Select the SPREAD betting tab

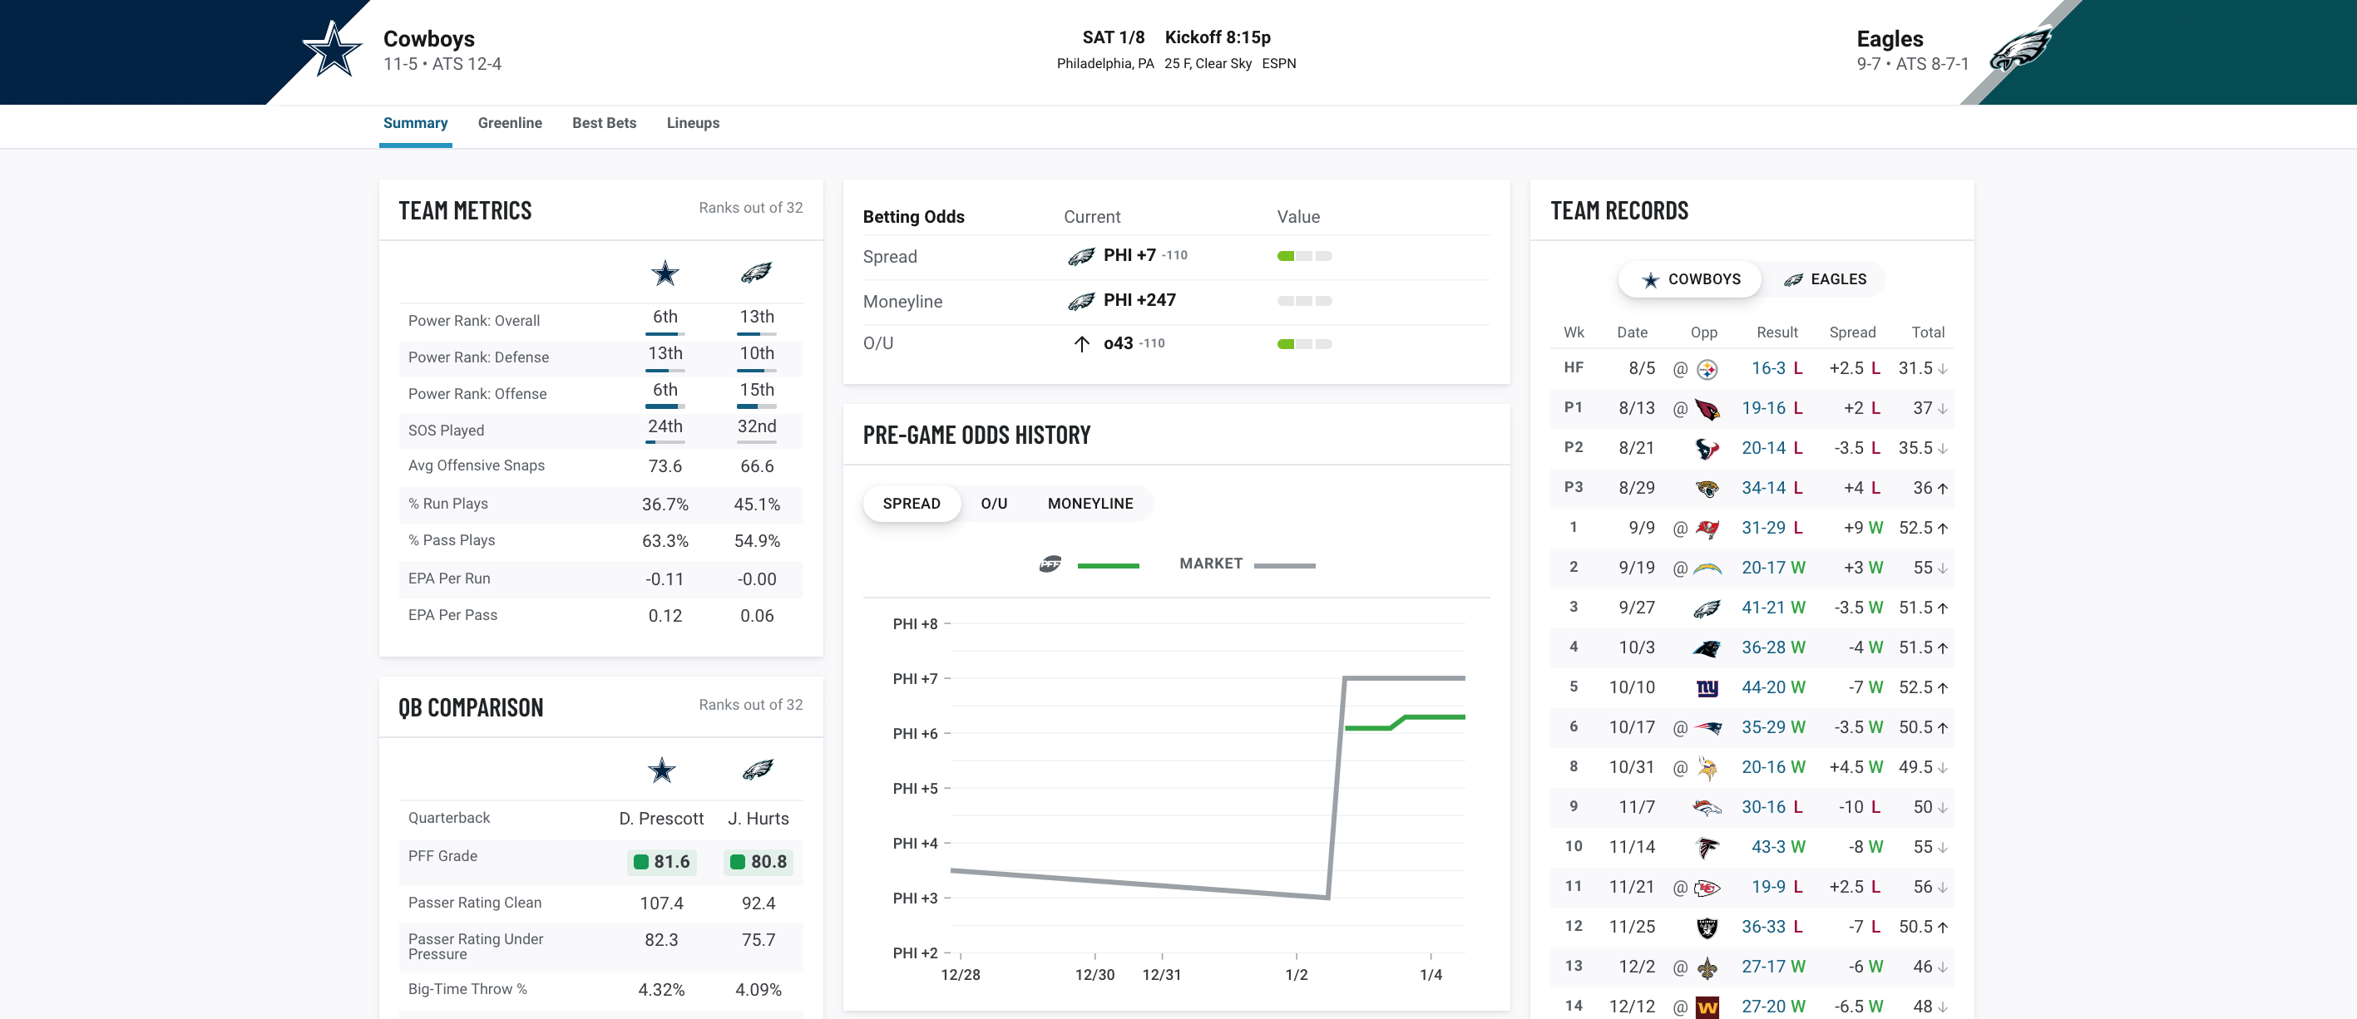pyautogui.click(x=909, y=502)
